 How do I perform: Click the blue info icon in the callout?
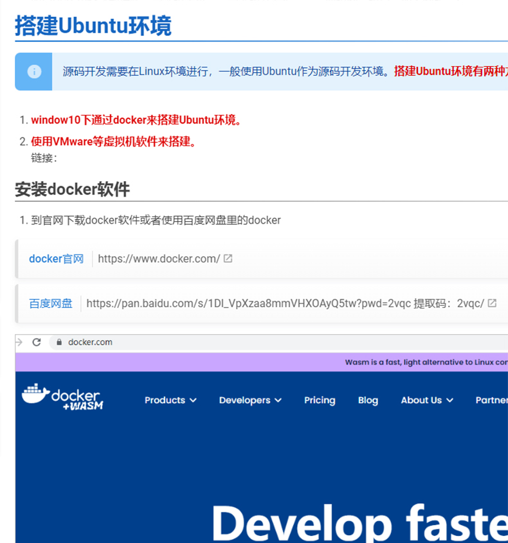34,72
